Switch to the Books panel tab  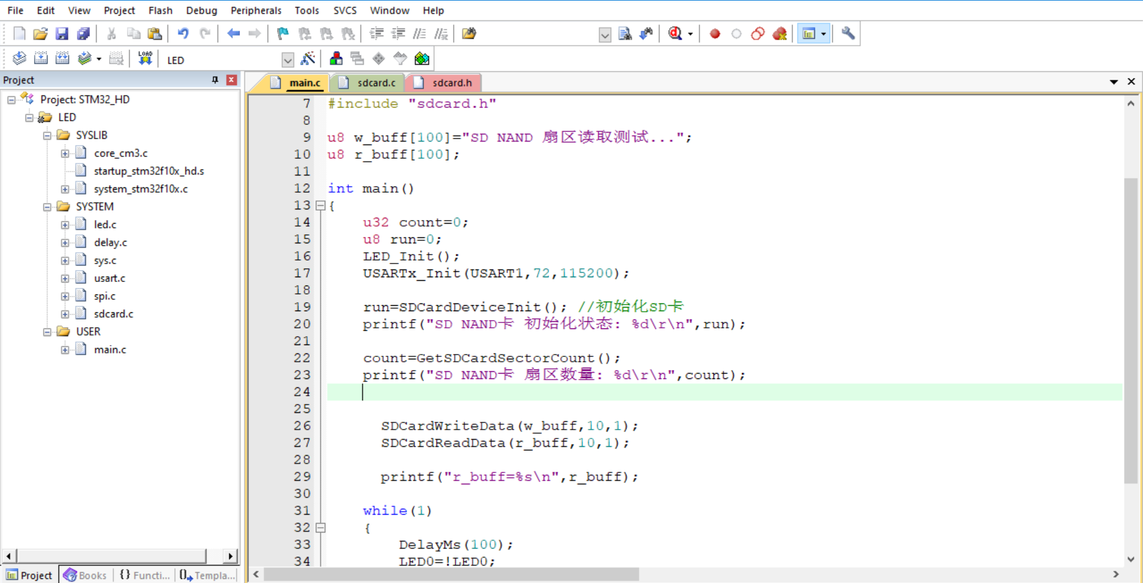(x=86, y=575)
